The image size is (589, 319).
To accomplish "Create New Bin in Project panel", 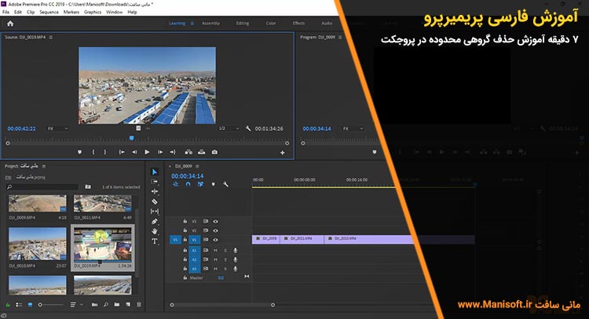I will pyautogui.click(x=117, y=305).
